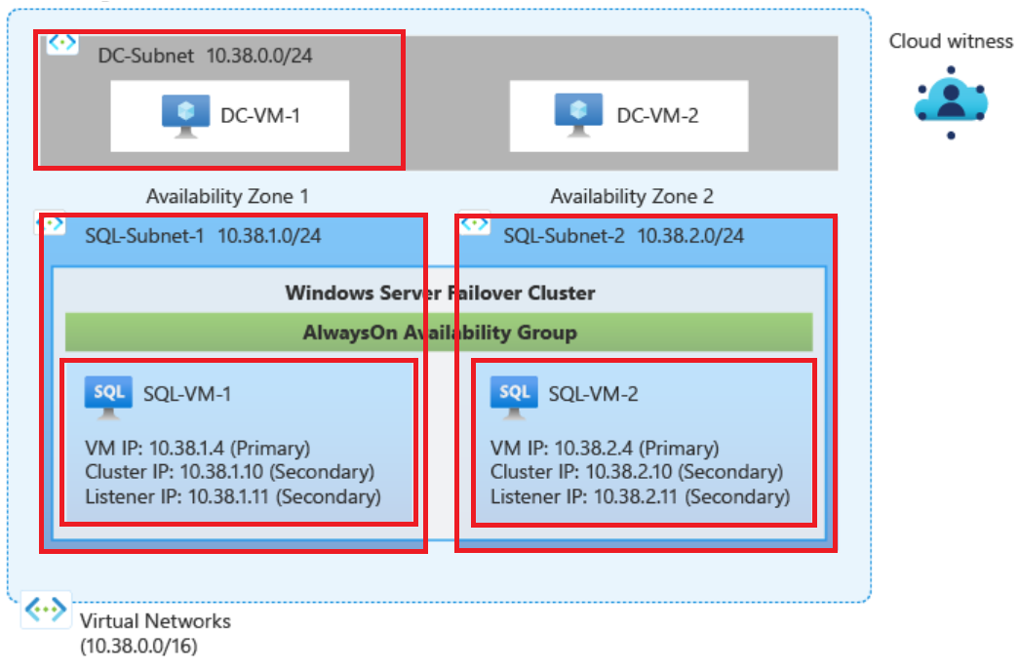
Task: Click the Virtual Networks text label
Action: pos(155,621)
